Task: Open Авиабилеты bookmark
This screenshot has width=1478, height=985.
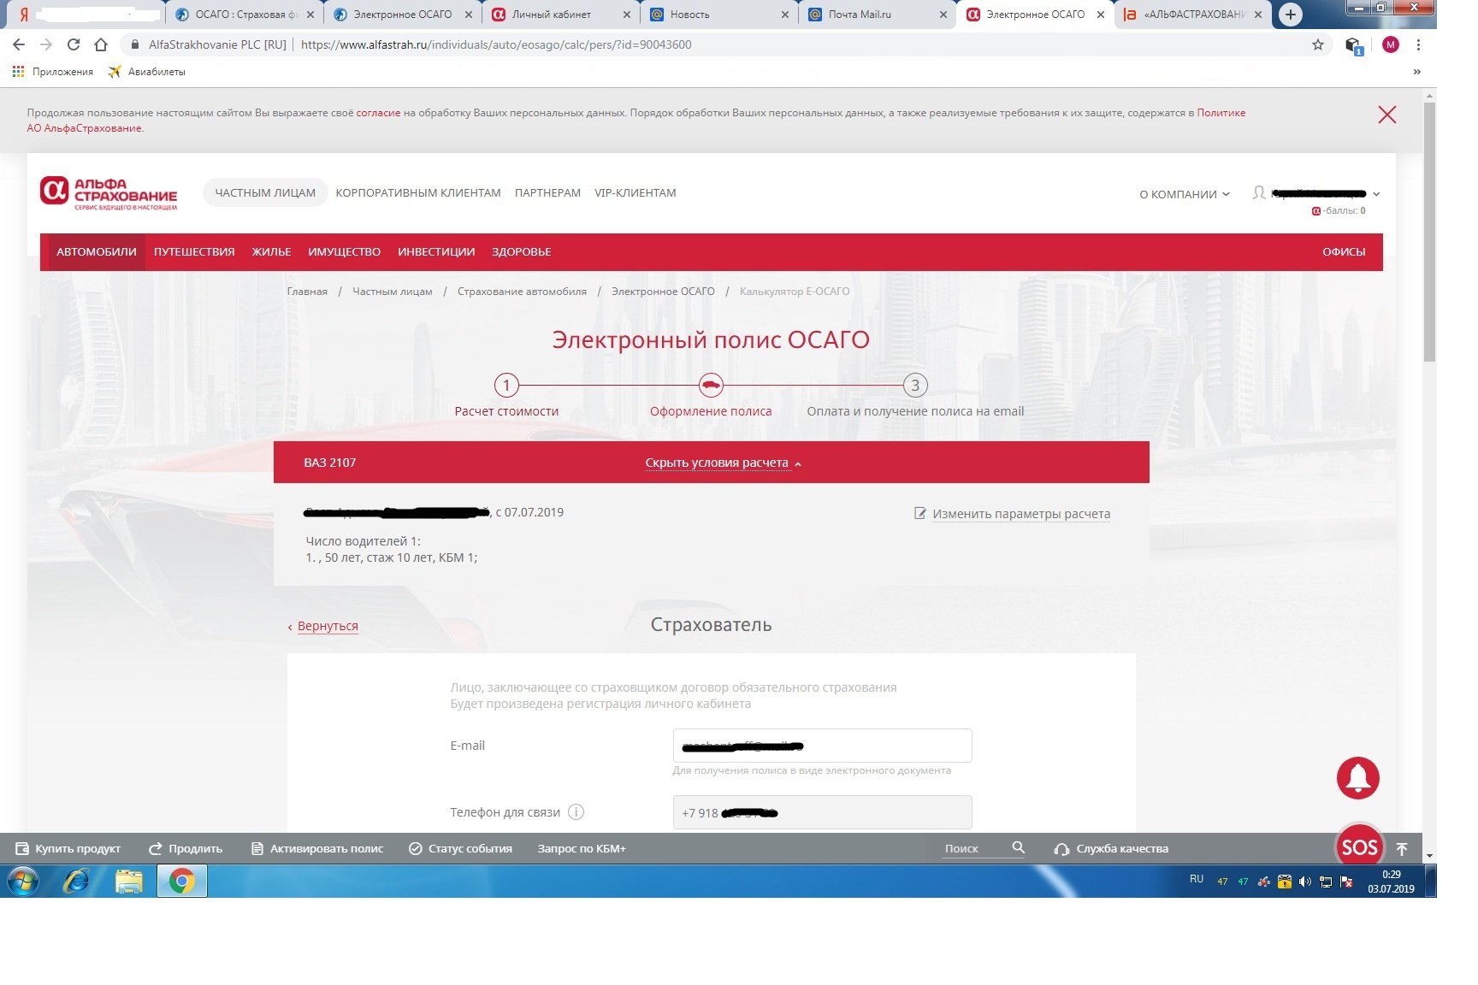Action: coord(146,72)
